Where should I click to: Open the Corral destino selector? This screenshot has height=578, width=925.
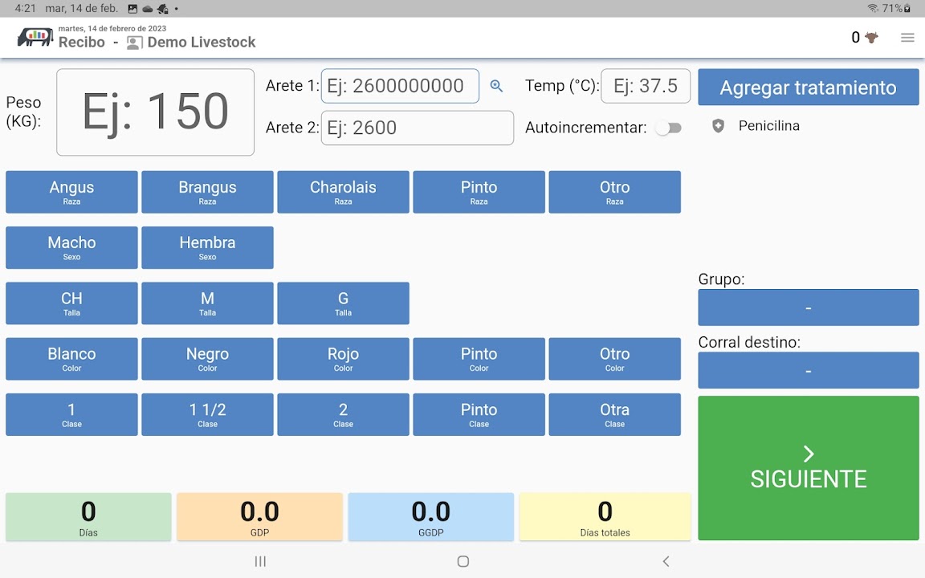coord(808,370)
